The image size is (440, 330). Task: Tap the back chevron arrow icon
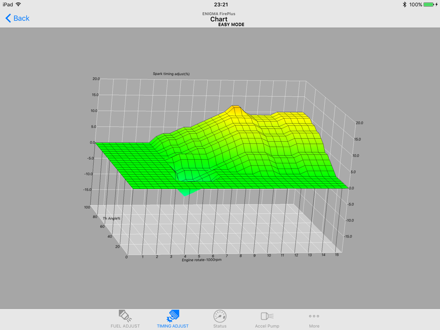pos(8,18)
